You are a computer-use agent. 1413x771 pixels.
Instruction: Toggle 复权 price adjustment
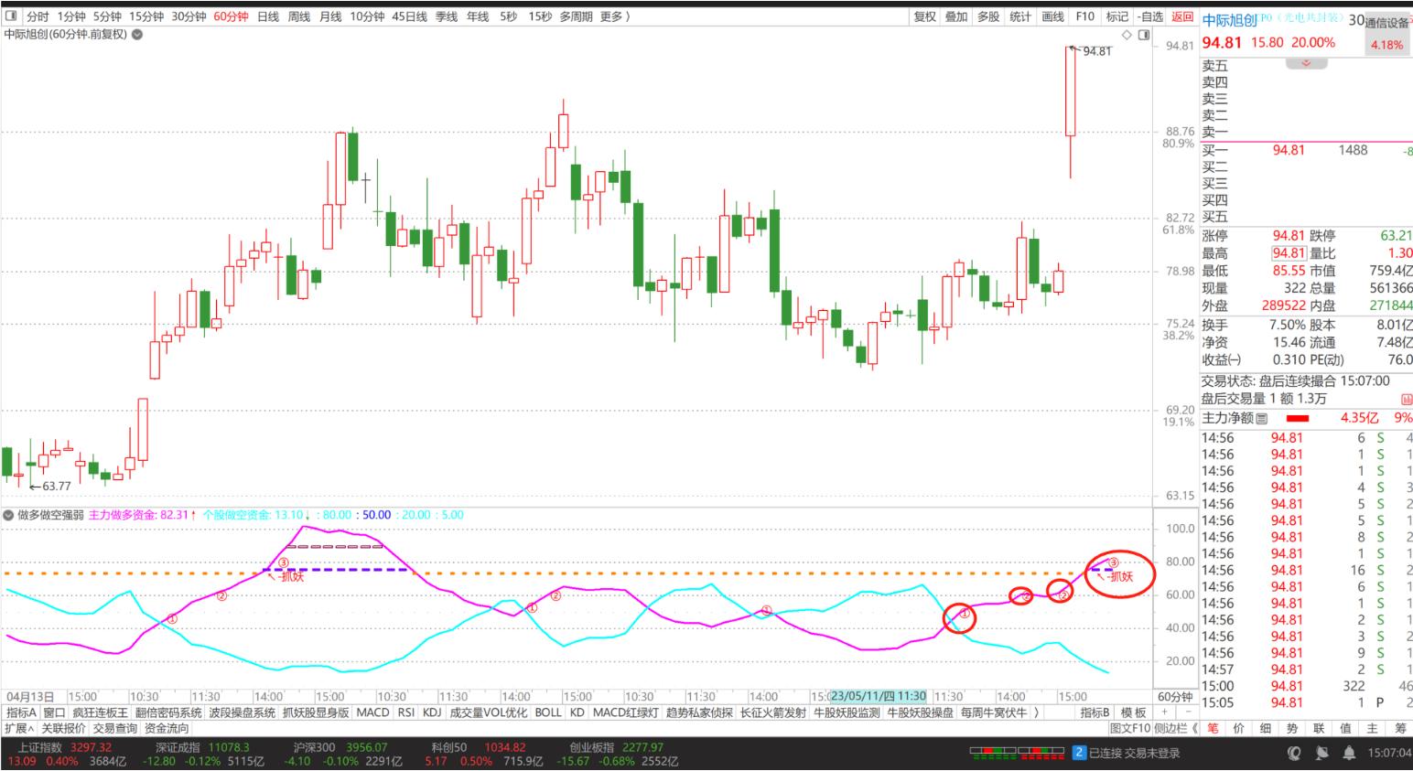[x=924, y=16]
